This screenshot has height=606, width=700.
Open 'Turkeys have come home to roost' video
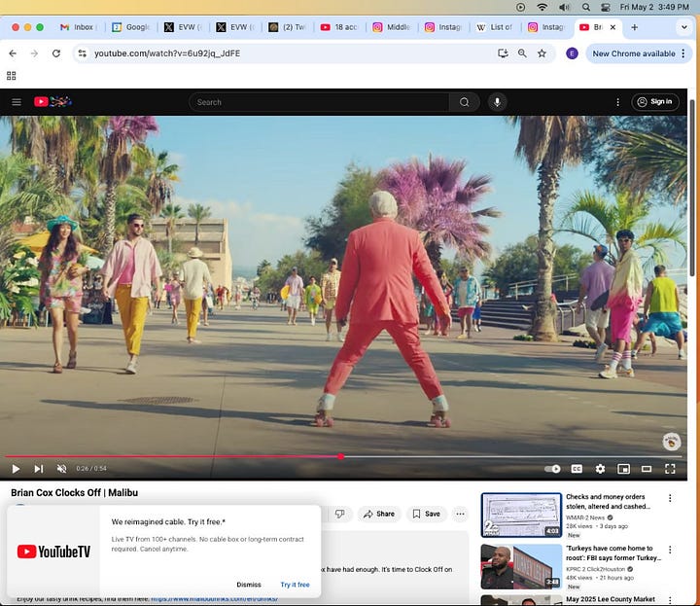point(612,553)
